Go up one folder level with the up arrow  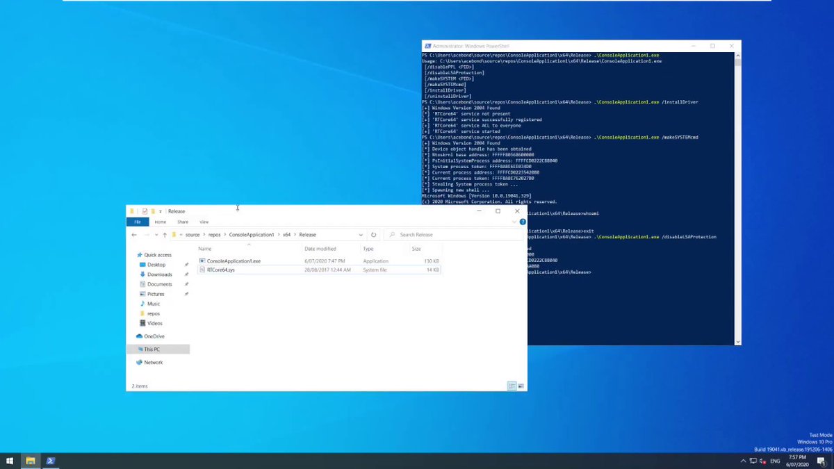[164, 234]
